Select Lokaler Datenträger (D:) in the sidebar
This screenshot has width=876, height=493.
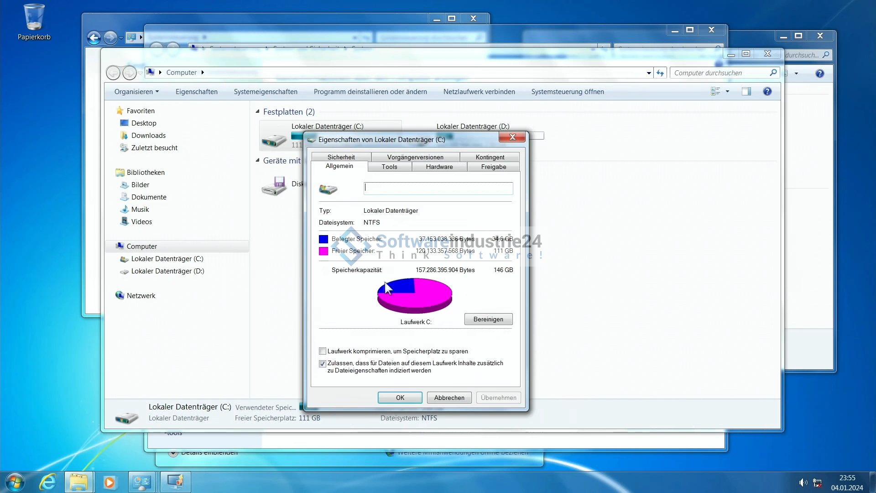[167, 271]
